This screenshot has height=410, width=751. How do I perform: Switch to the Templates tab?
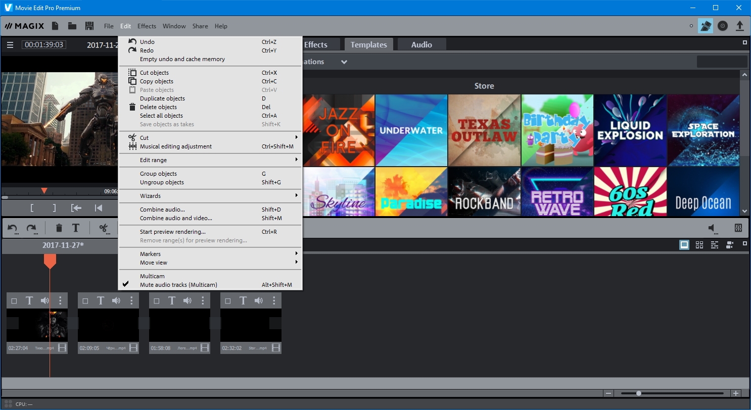click(369, 44)
